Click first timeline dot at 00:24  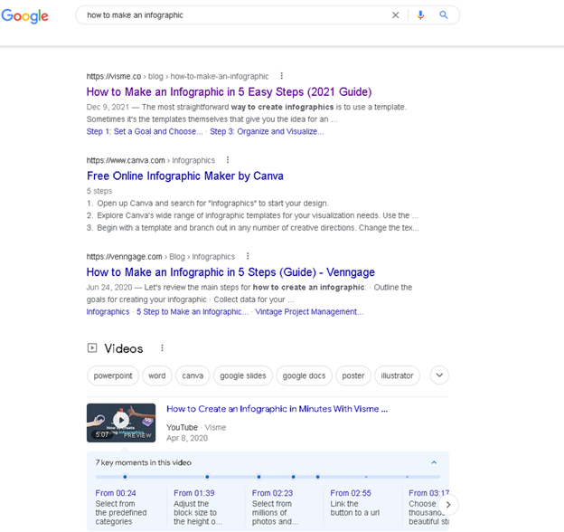click(x=125, y=477)
